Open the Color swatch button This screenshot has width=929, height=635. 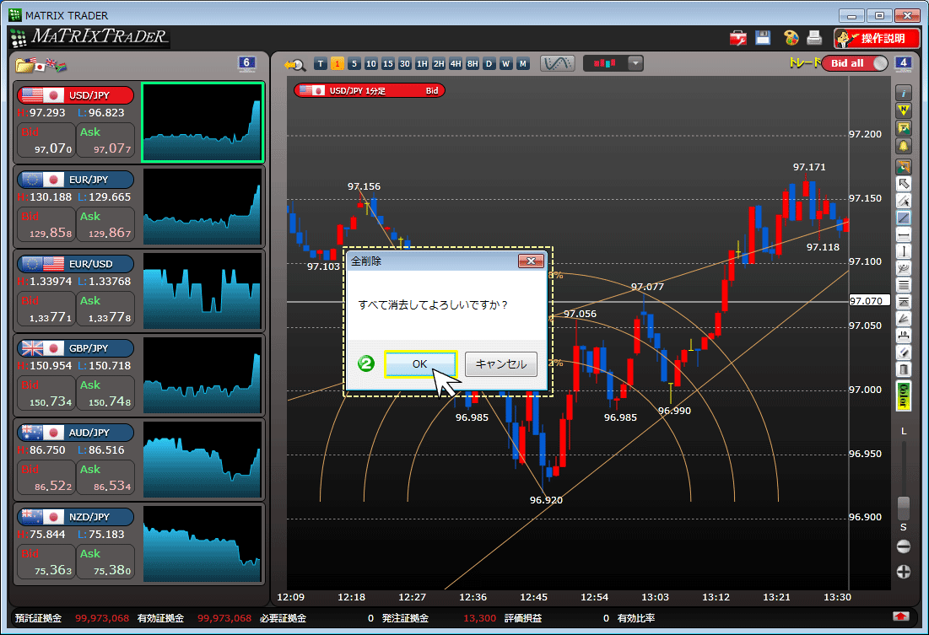pos(904,396)
